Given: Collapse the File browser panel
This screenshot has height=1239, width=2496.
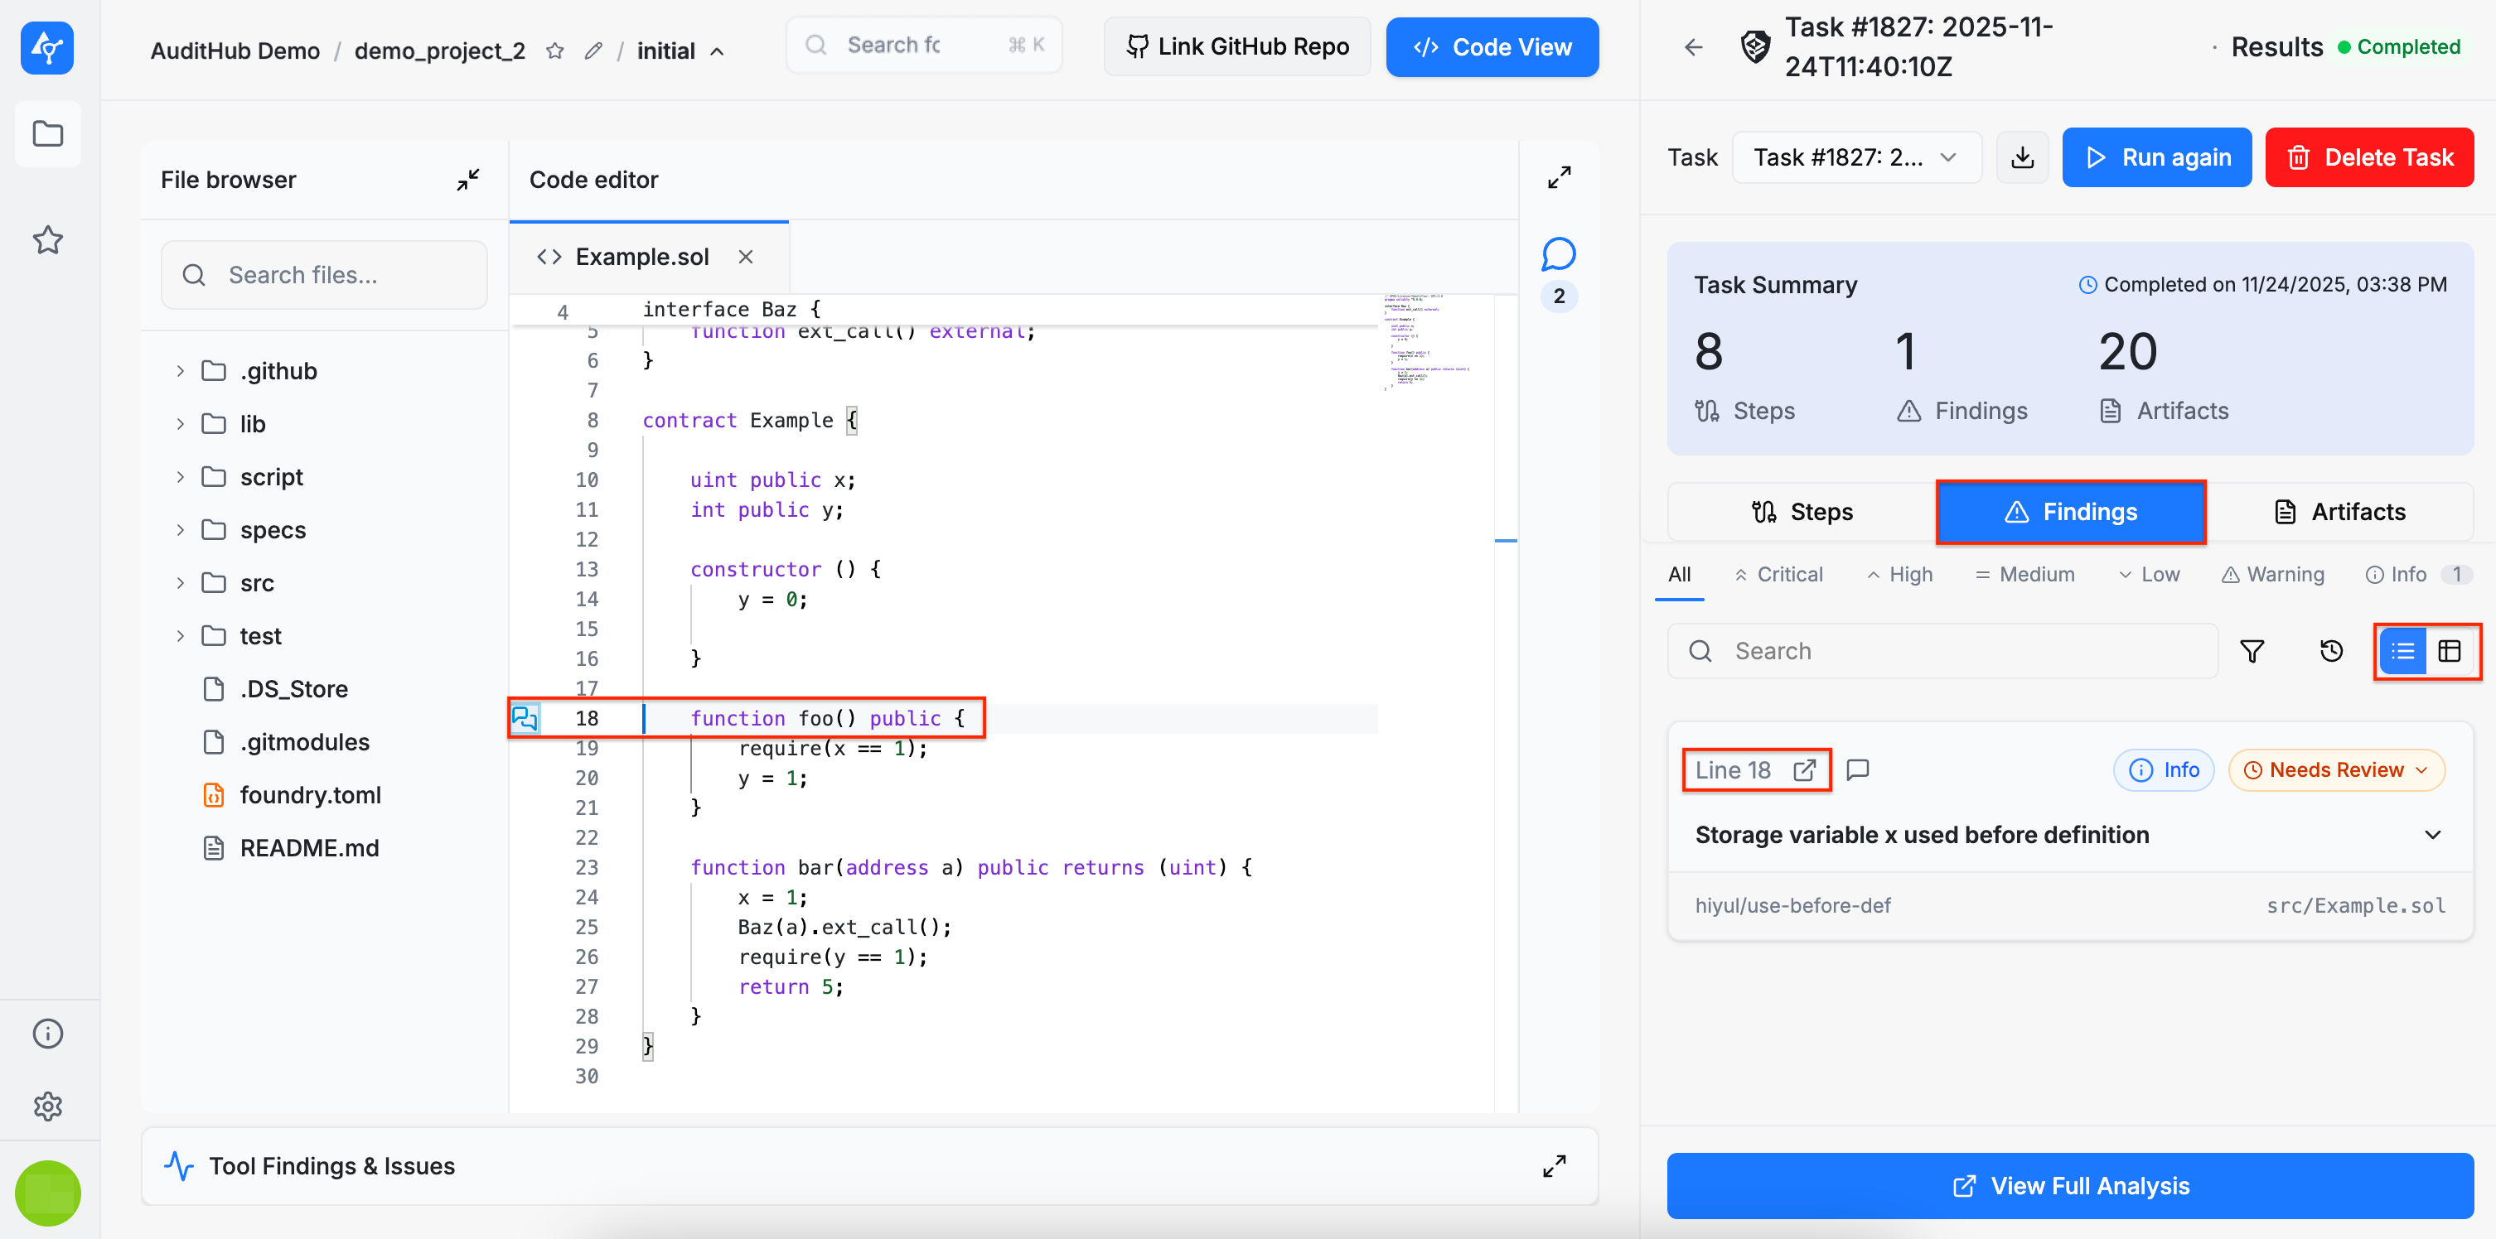Looking at the screenshot, I should tap(468, 179).
